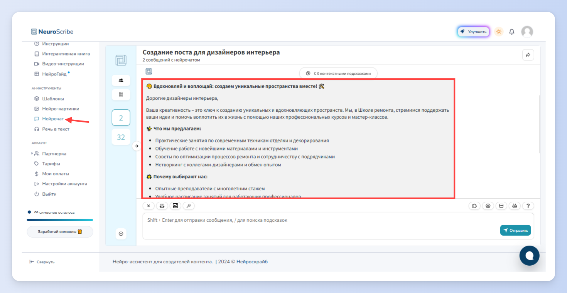Click text 'Почему выбирают нас:'
Viewport: 567px width, 293px height.
[x=180, y=177]
